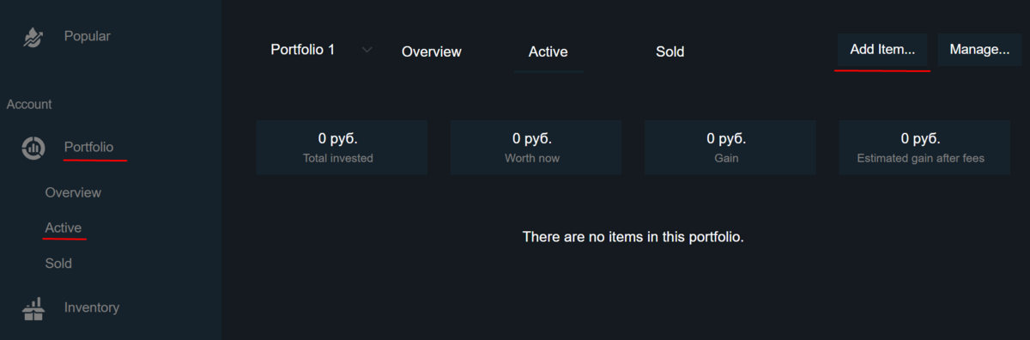
Task: Click the Portfolio pie chart icon
Action: pos(33,148)
